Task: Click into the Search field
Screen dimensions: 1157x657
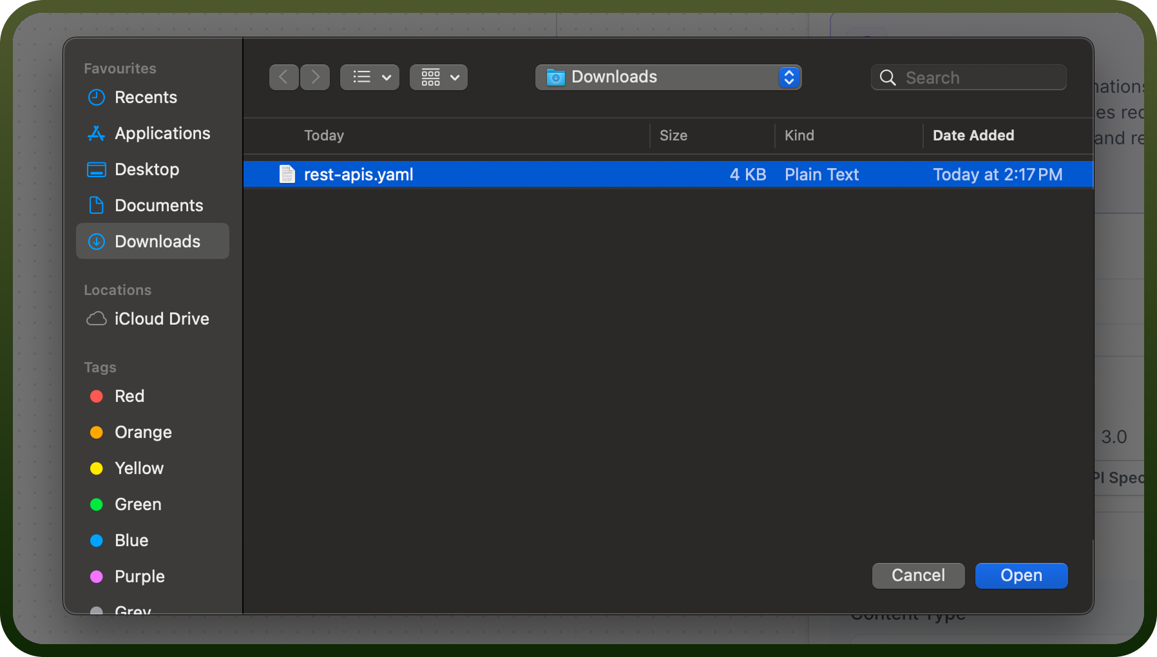Action: point(968,77)
